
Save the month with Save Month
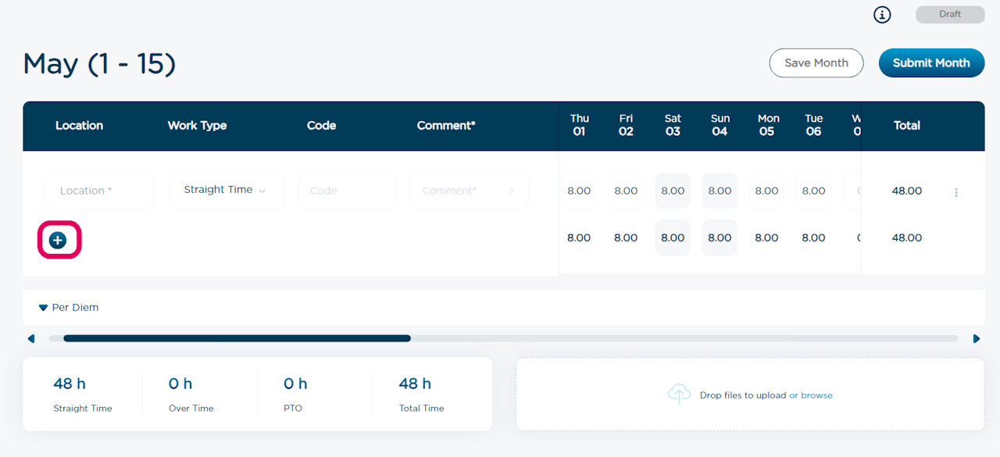[816, 62]
